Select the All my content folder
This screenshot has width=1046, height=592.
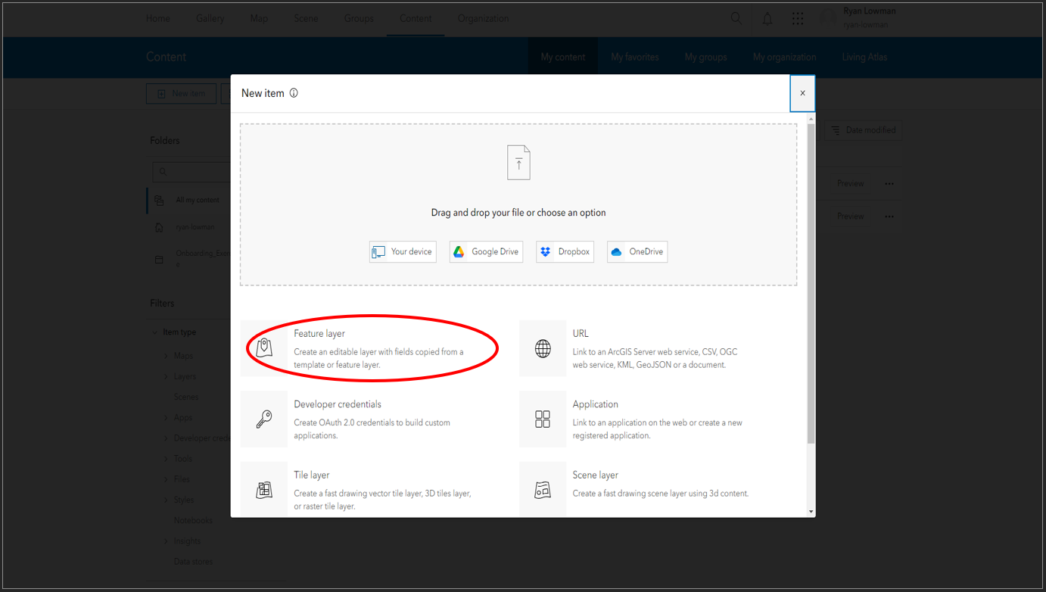tap(195, 200)
